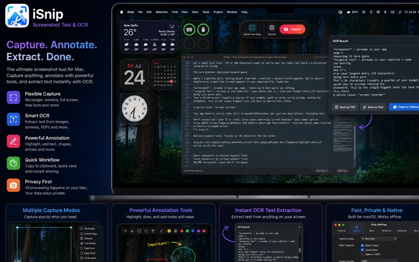The width and height of the screenshot is (419, 262).
Task: Click the iSnip app logo icon
Action: point(17,16)
